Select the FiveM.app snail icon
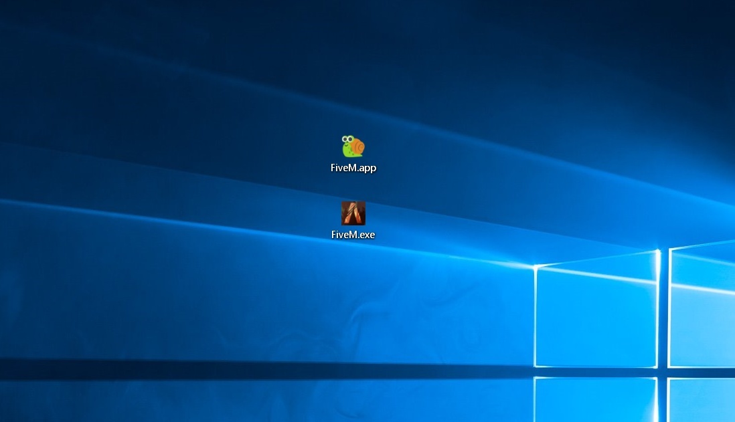The width and height of the screenshot is (735, 422). (x=353, y=146)
